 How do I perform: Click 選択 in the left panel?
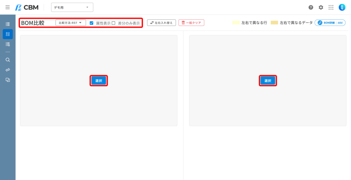[x=99, y=81]
